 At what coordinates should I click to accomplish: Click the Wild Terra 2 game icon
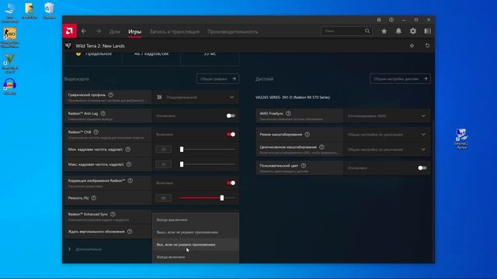[68, 46]
